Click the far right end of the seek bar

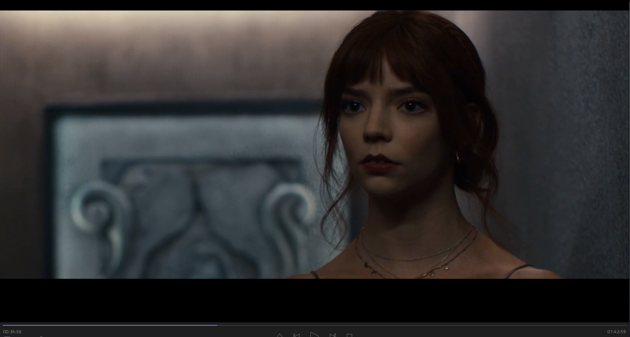point(626,325)
